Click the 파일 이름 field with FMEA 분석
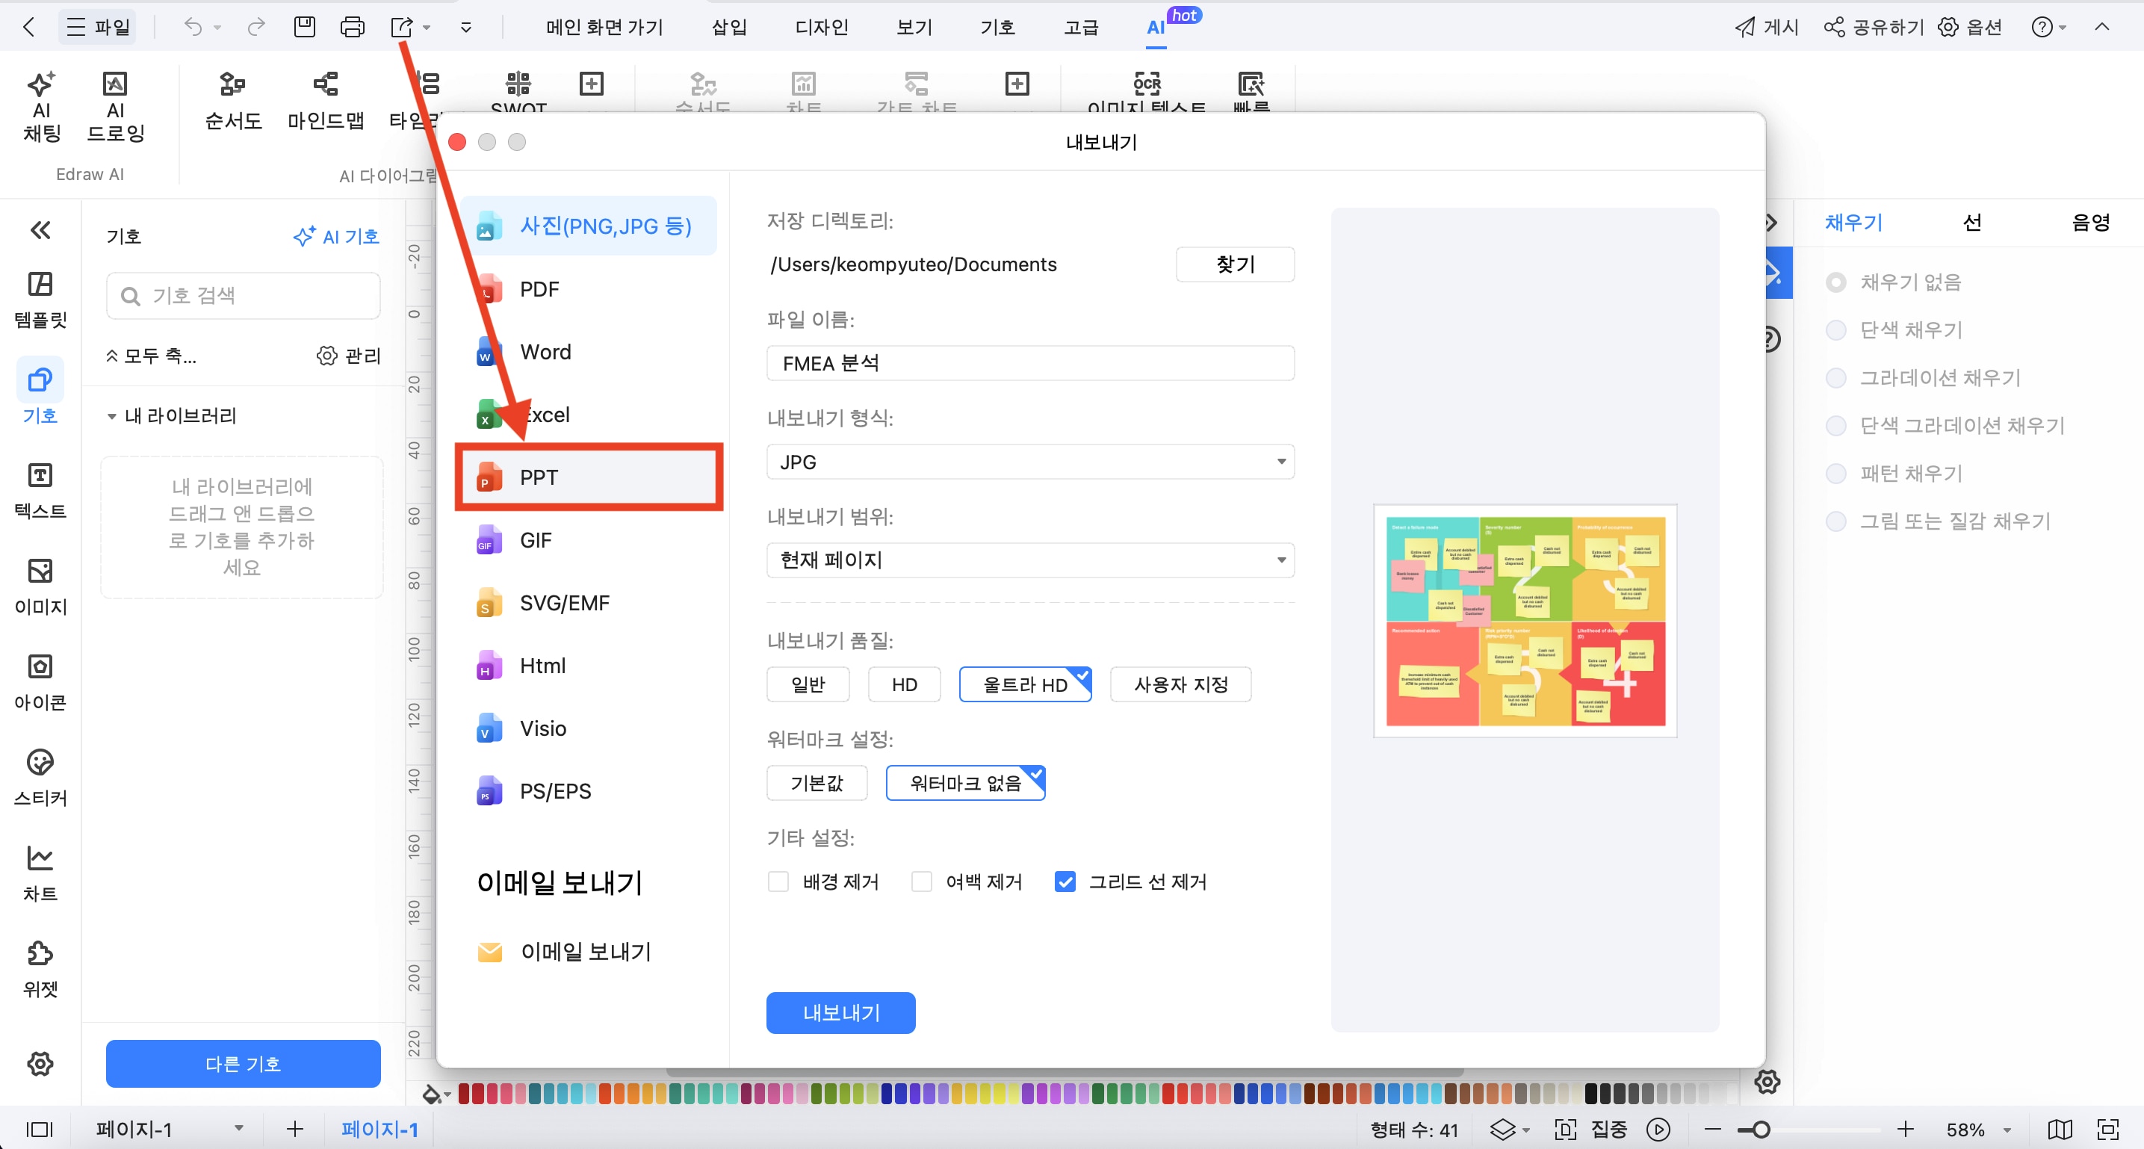 (x=1029, y=363)
